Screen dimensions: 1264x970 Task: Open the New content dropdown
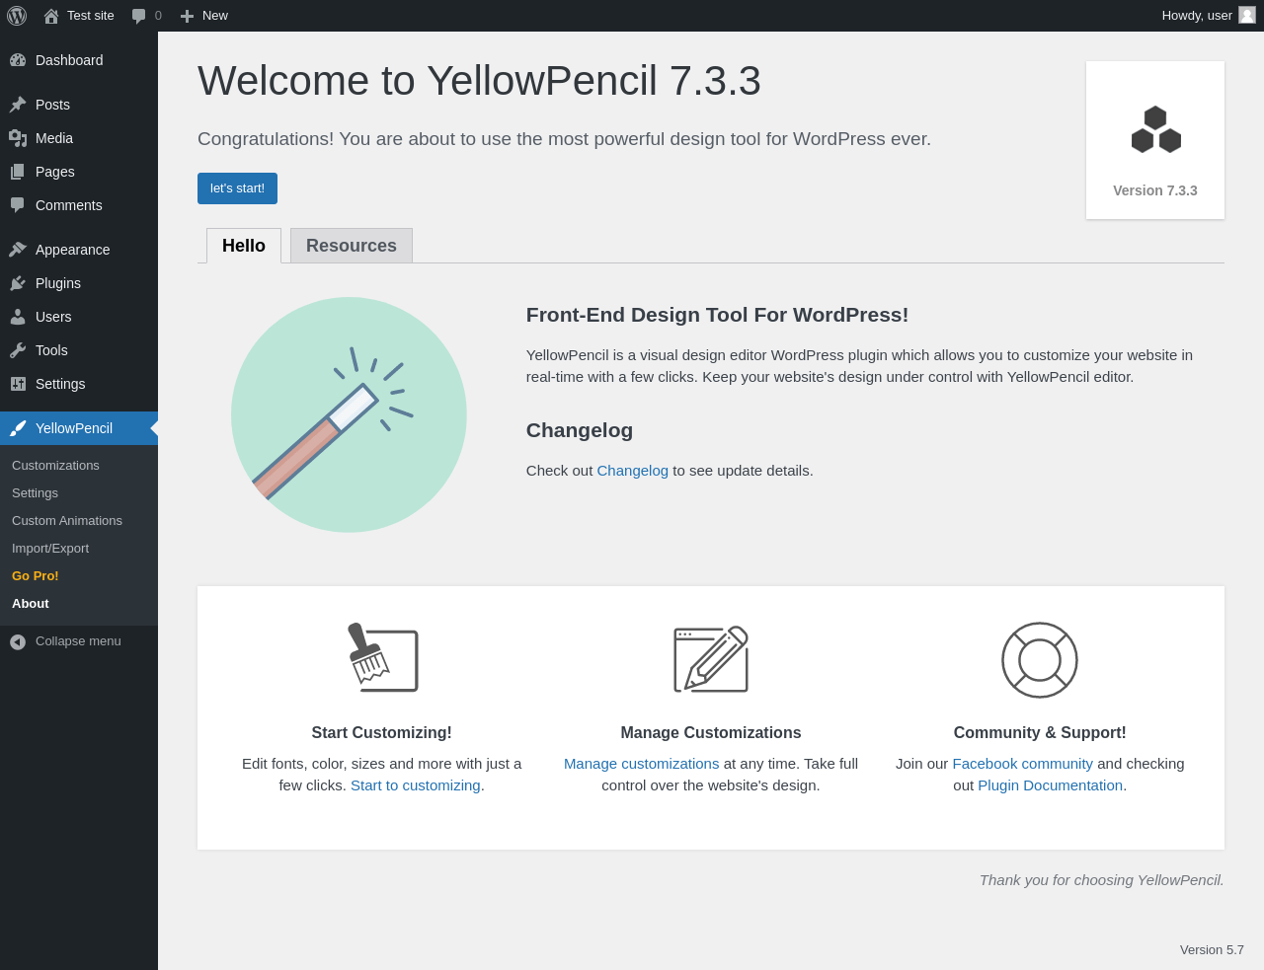(x=204, y=16)
